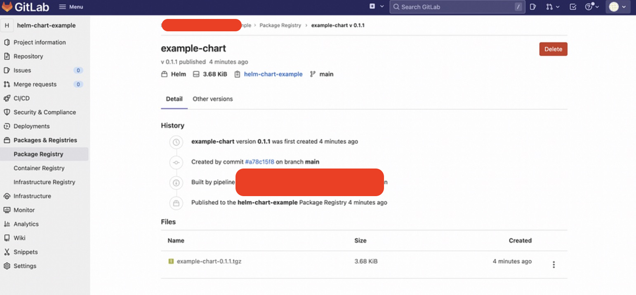The width and height of the screenshot is (636, 295).
Task: Open the Menu hamburger button
Action: click(x=71, y=7)
